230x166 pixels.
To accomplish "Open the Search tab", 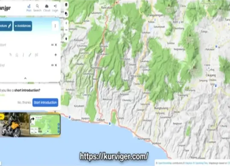I will pyautogui.click(x=37, y=8).
